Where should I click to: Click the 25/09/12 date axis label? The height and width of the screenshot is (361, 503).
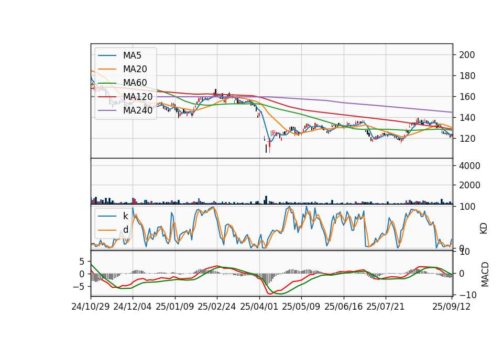pyautogui.click(x=451, y=307)
